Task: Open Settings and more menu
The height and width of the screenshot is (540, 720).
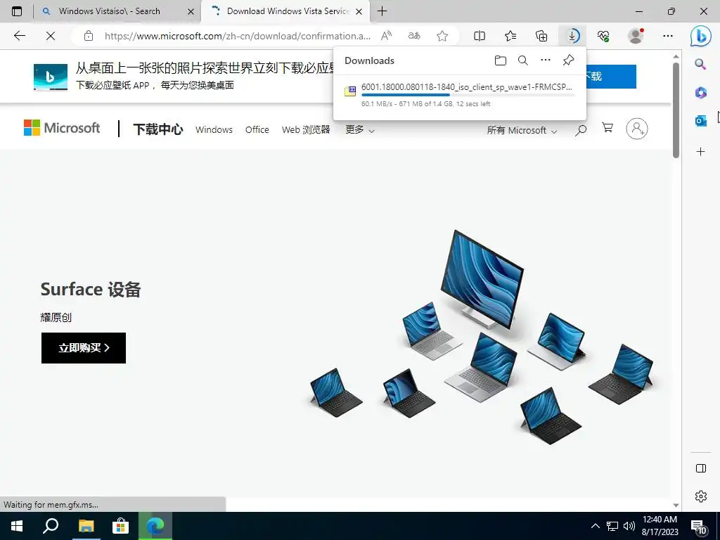Action: coord(668,36)
